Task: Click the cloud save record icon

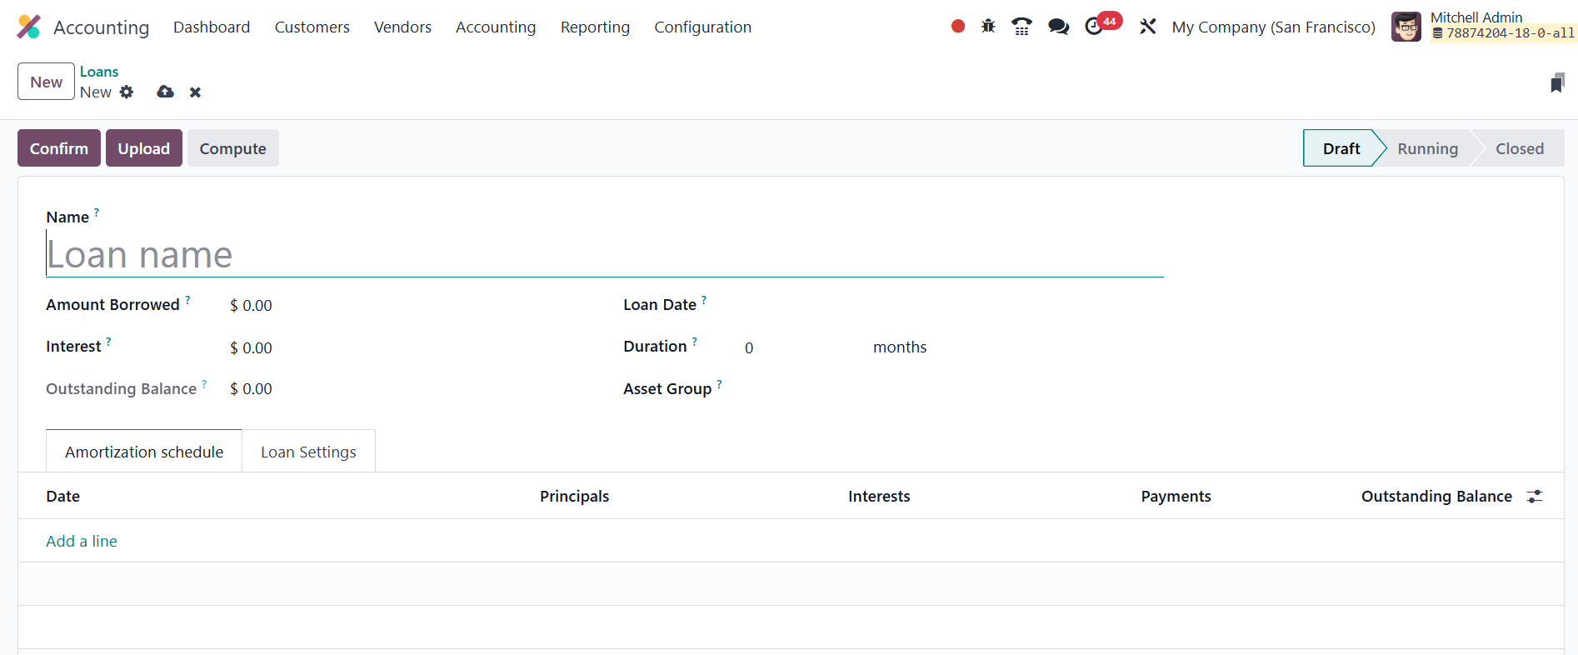Action: [165, 92]
